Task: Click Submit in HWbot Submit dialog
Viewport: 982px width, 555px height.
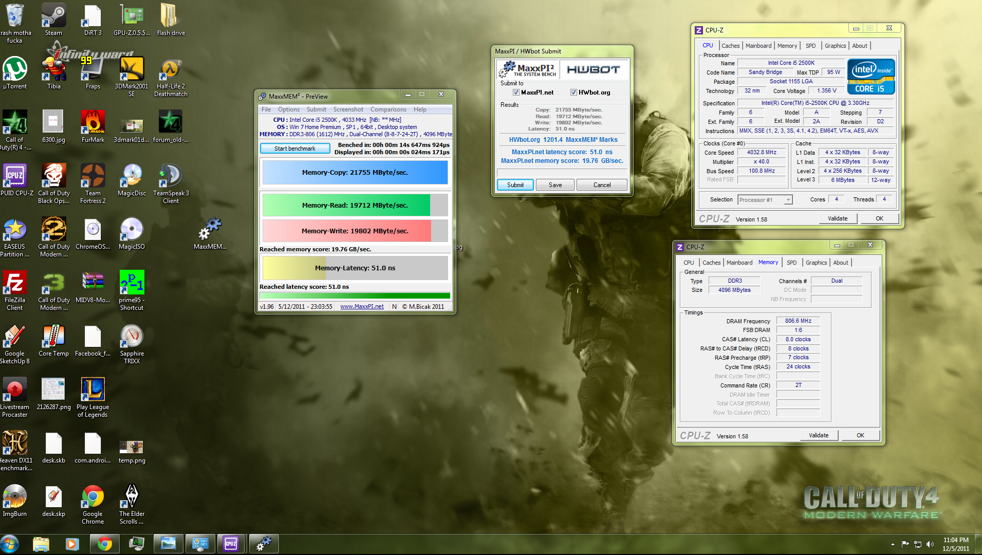Action: (x=515, y=185)
